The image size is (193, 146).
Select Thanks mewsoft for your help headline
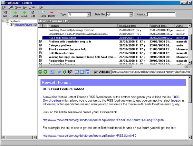pos(67,49)
